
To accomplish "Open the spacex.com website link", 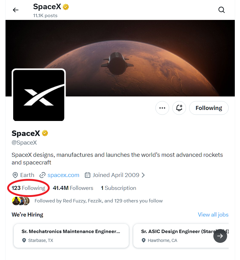I will 63,175.
